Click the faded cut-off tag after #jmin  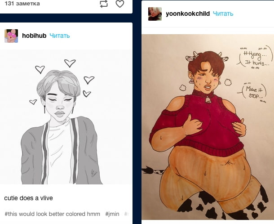point(127,214)
